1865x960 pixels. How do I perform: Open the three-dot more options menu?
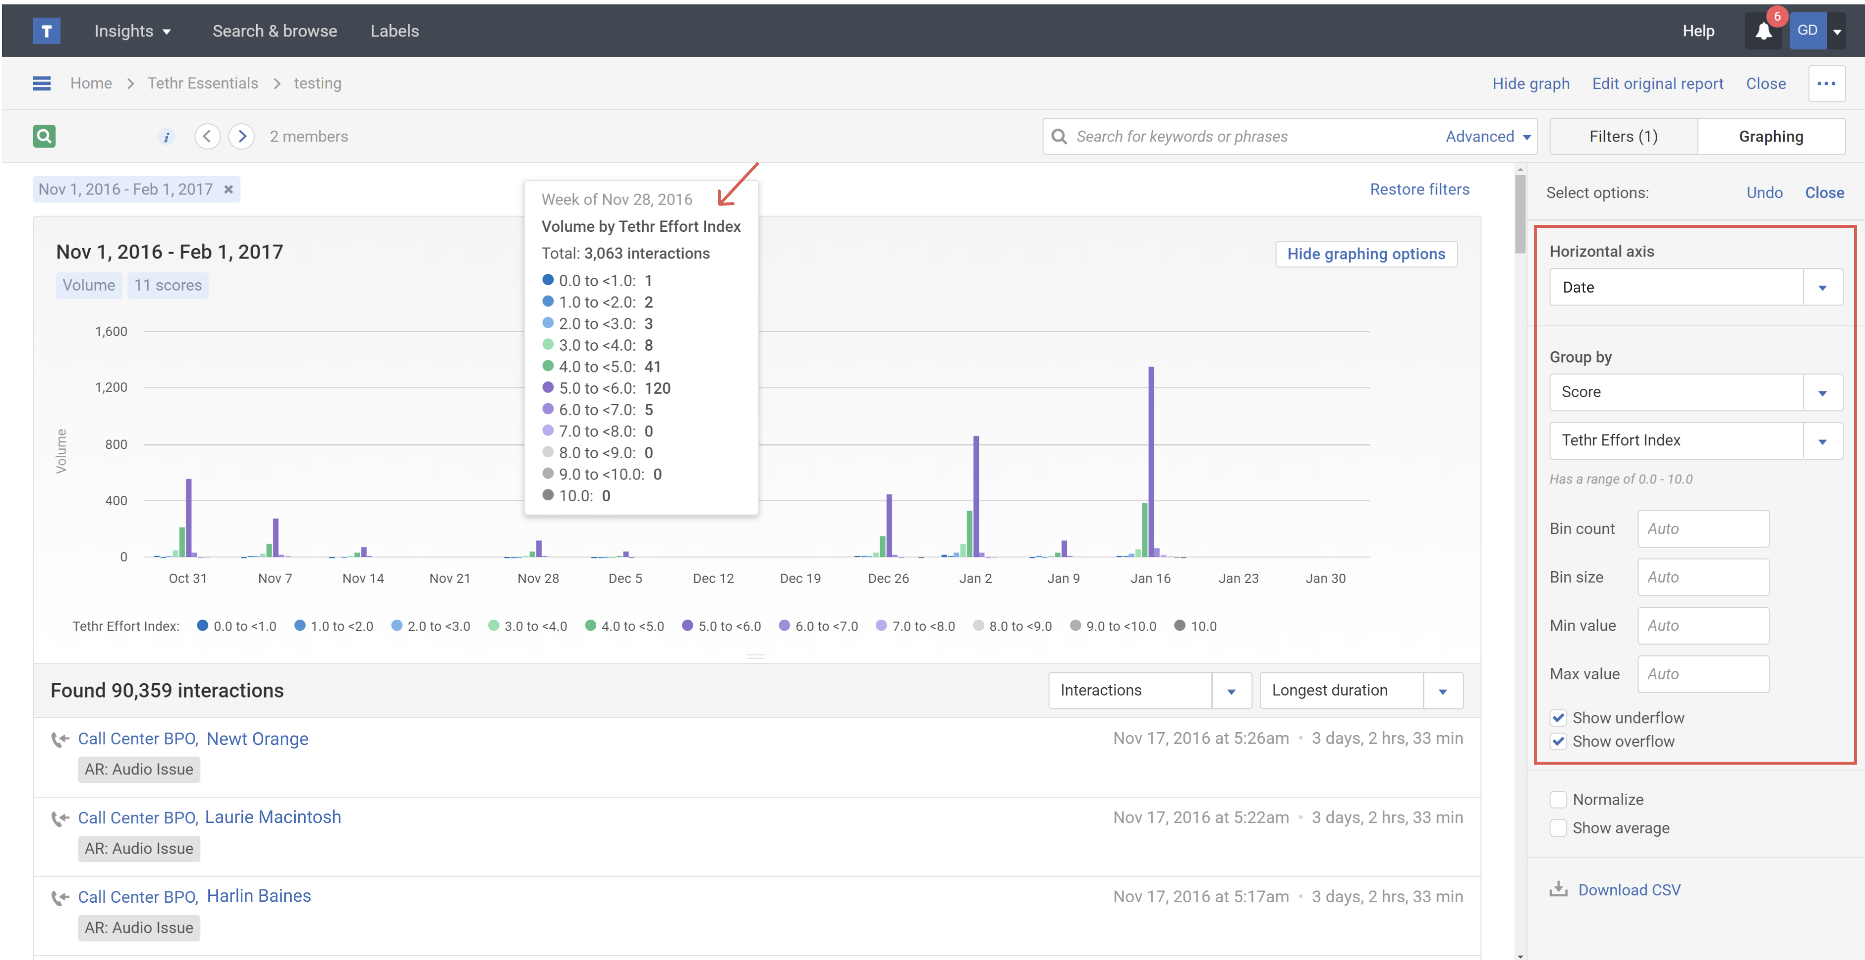[1825, 83]
